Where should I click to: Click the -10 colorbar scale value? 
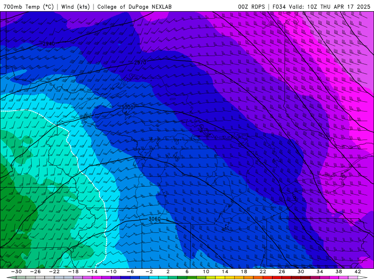tap(111, 272)
